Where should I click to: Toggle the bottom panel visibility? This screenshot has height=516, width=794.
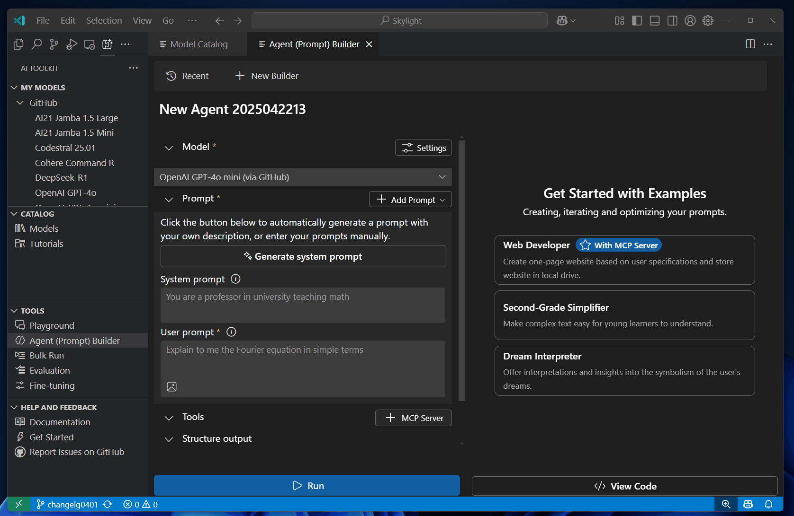click(x=654, y=20)
